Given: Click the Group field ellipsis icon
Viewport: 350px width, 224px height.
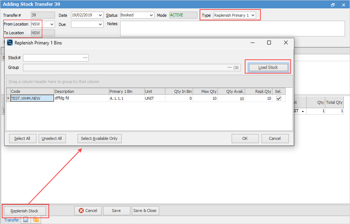Looking at the screenshot, I should click(x=229, y=68).
